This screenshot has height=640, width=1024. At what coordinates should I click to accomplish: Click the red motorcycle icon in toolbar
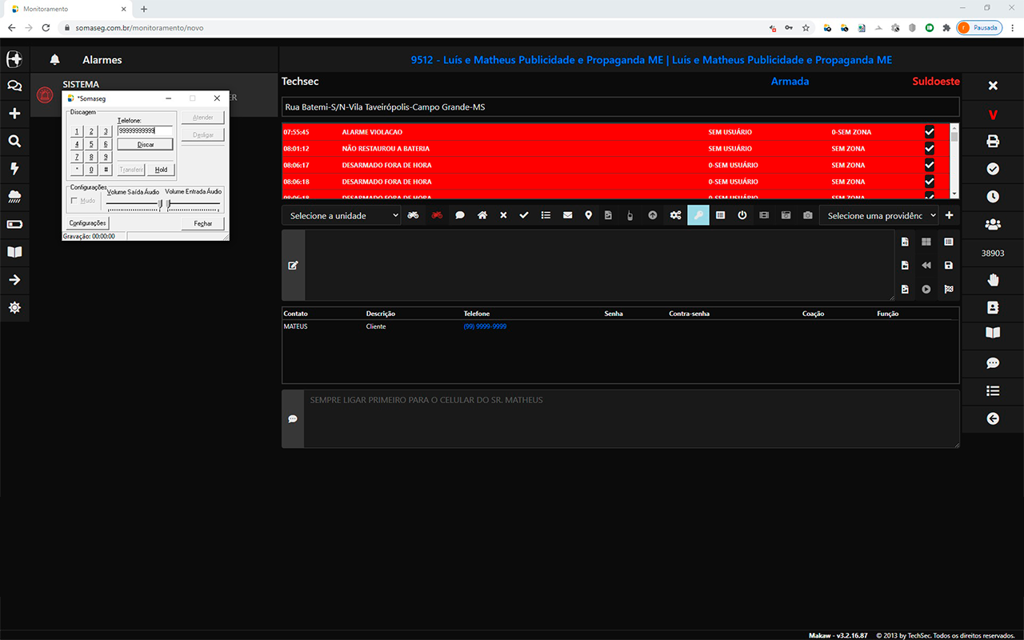(437, 215)
